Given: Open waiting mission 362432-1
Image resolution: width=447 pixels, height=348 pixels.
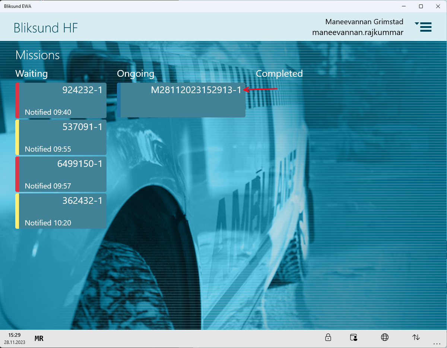Looking at the screenshot, I should [x=61, y=211].
